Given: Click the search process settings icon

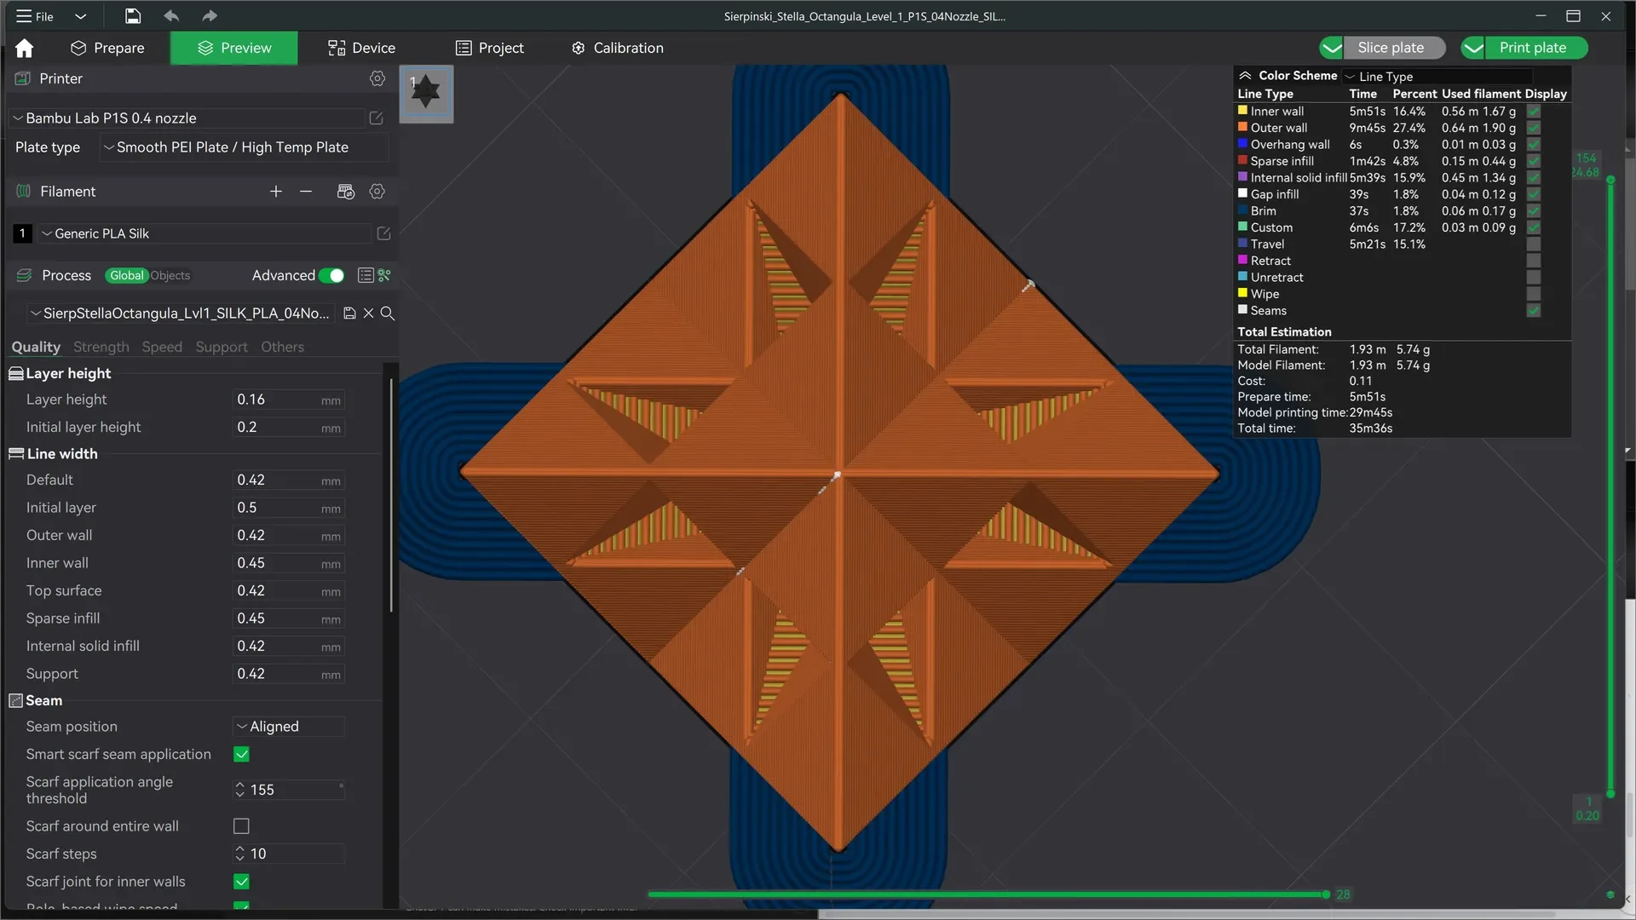Looking at the screenshot, I should coord(387,313).
